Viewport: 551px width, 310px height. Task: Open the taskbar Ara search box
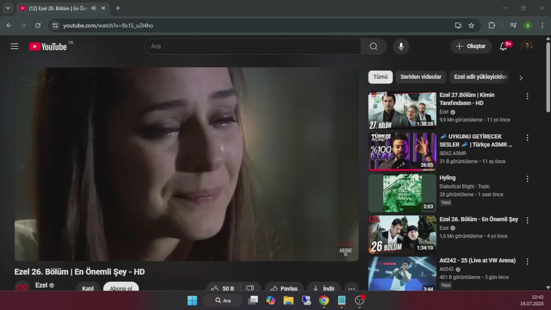point(223,301)
